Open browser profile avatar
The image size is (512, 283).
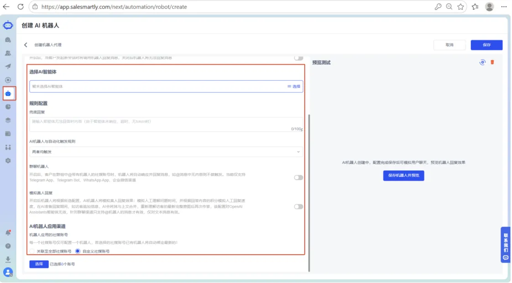tap(489, 6)
